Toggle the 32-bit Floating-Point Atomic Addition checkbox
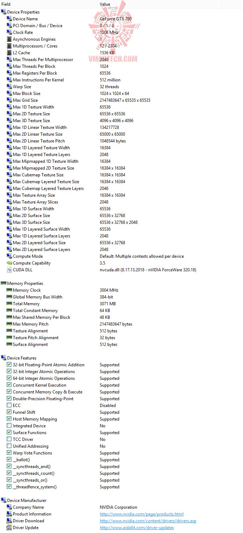 [9, 365]
